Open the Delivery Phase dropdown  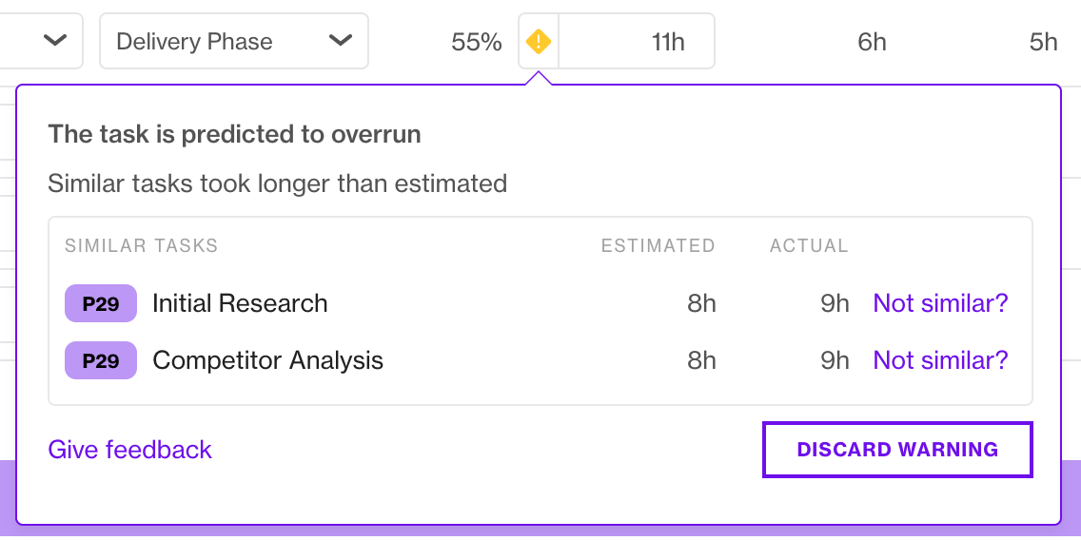click(x=234, y=41)
